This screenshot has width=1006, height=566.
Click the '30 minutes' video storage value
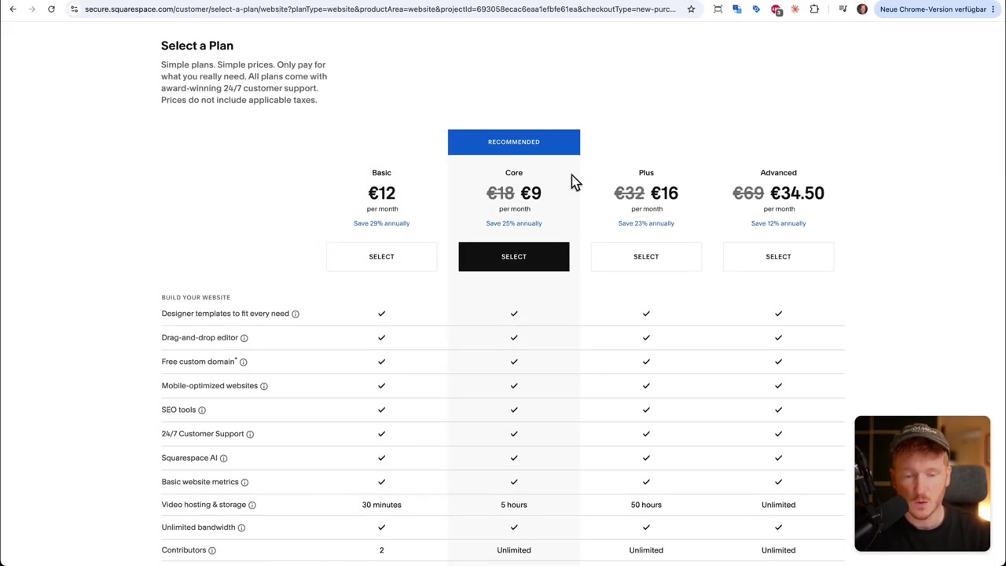pyautogui.click(x=381, y=505)
